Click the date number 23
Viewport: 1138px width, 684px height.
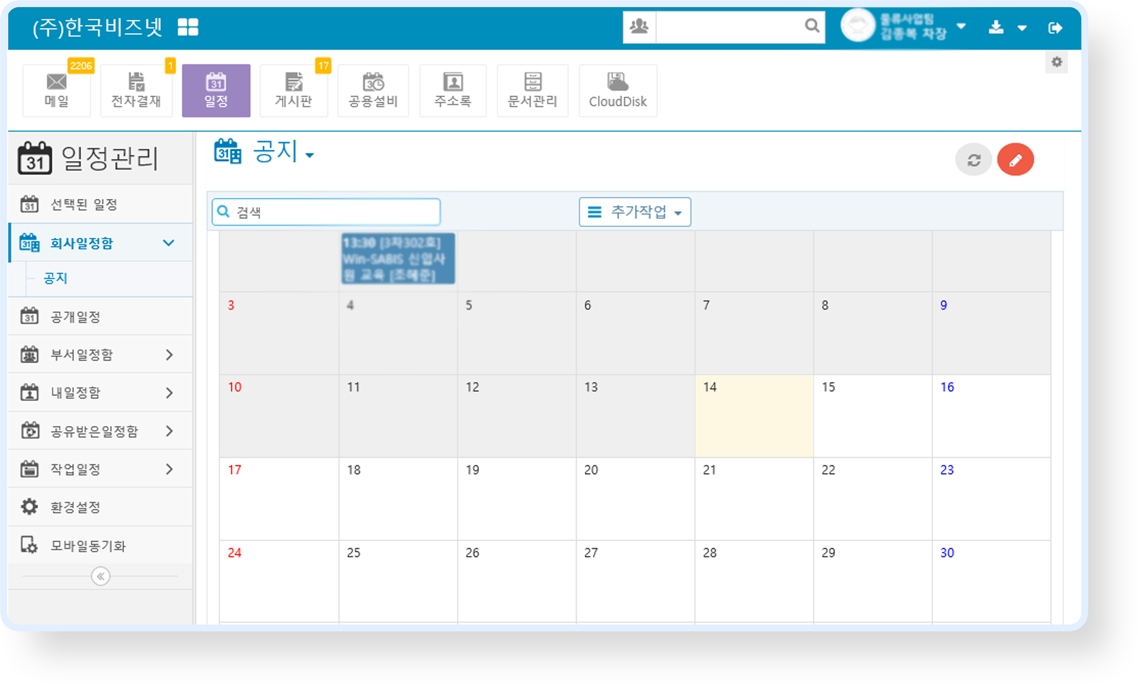click(947, 470)
